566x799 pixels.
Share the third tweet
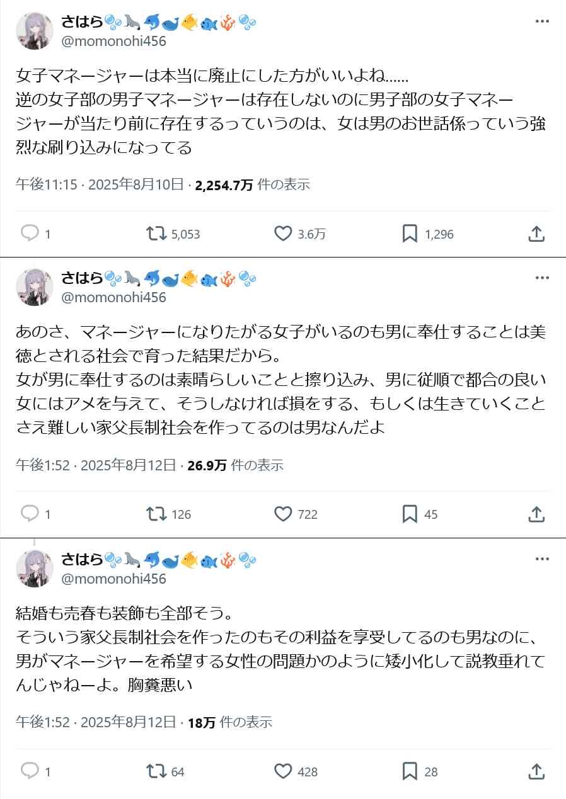point(536,771)
